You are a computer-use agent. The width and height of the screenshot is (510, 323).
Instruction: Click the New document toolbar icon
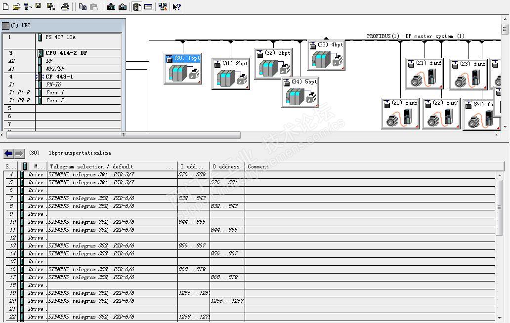click(5, 6)
